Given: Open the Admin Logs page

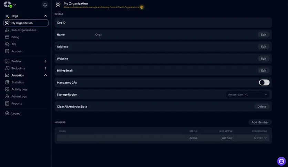Looking at the screenshot, I should [x=19, y=96].
